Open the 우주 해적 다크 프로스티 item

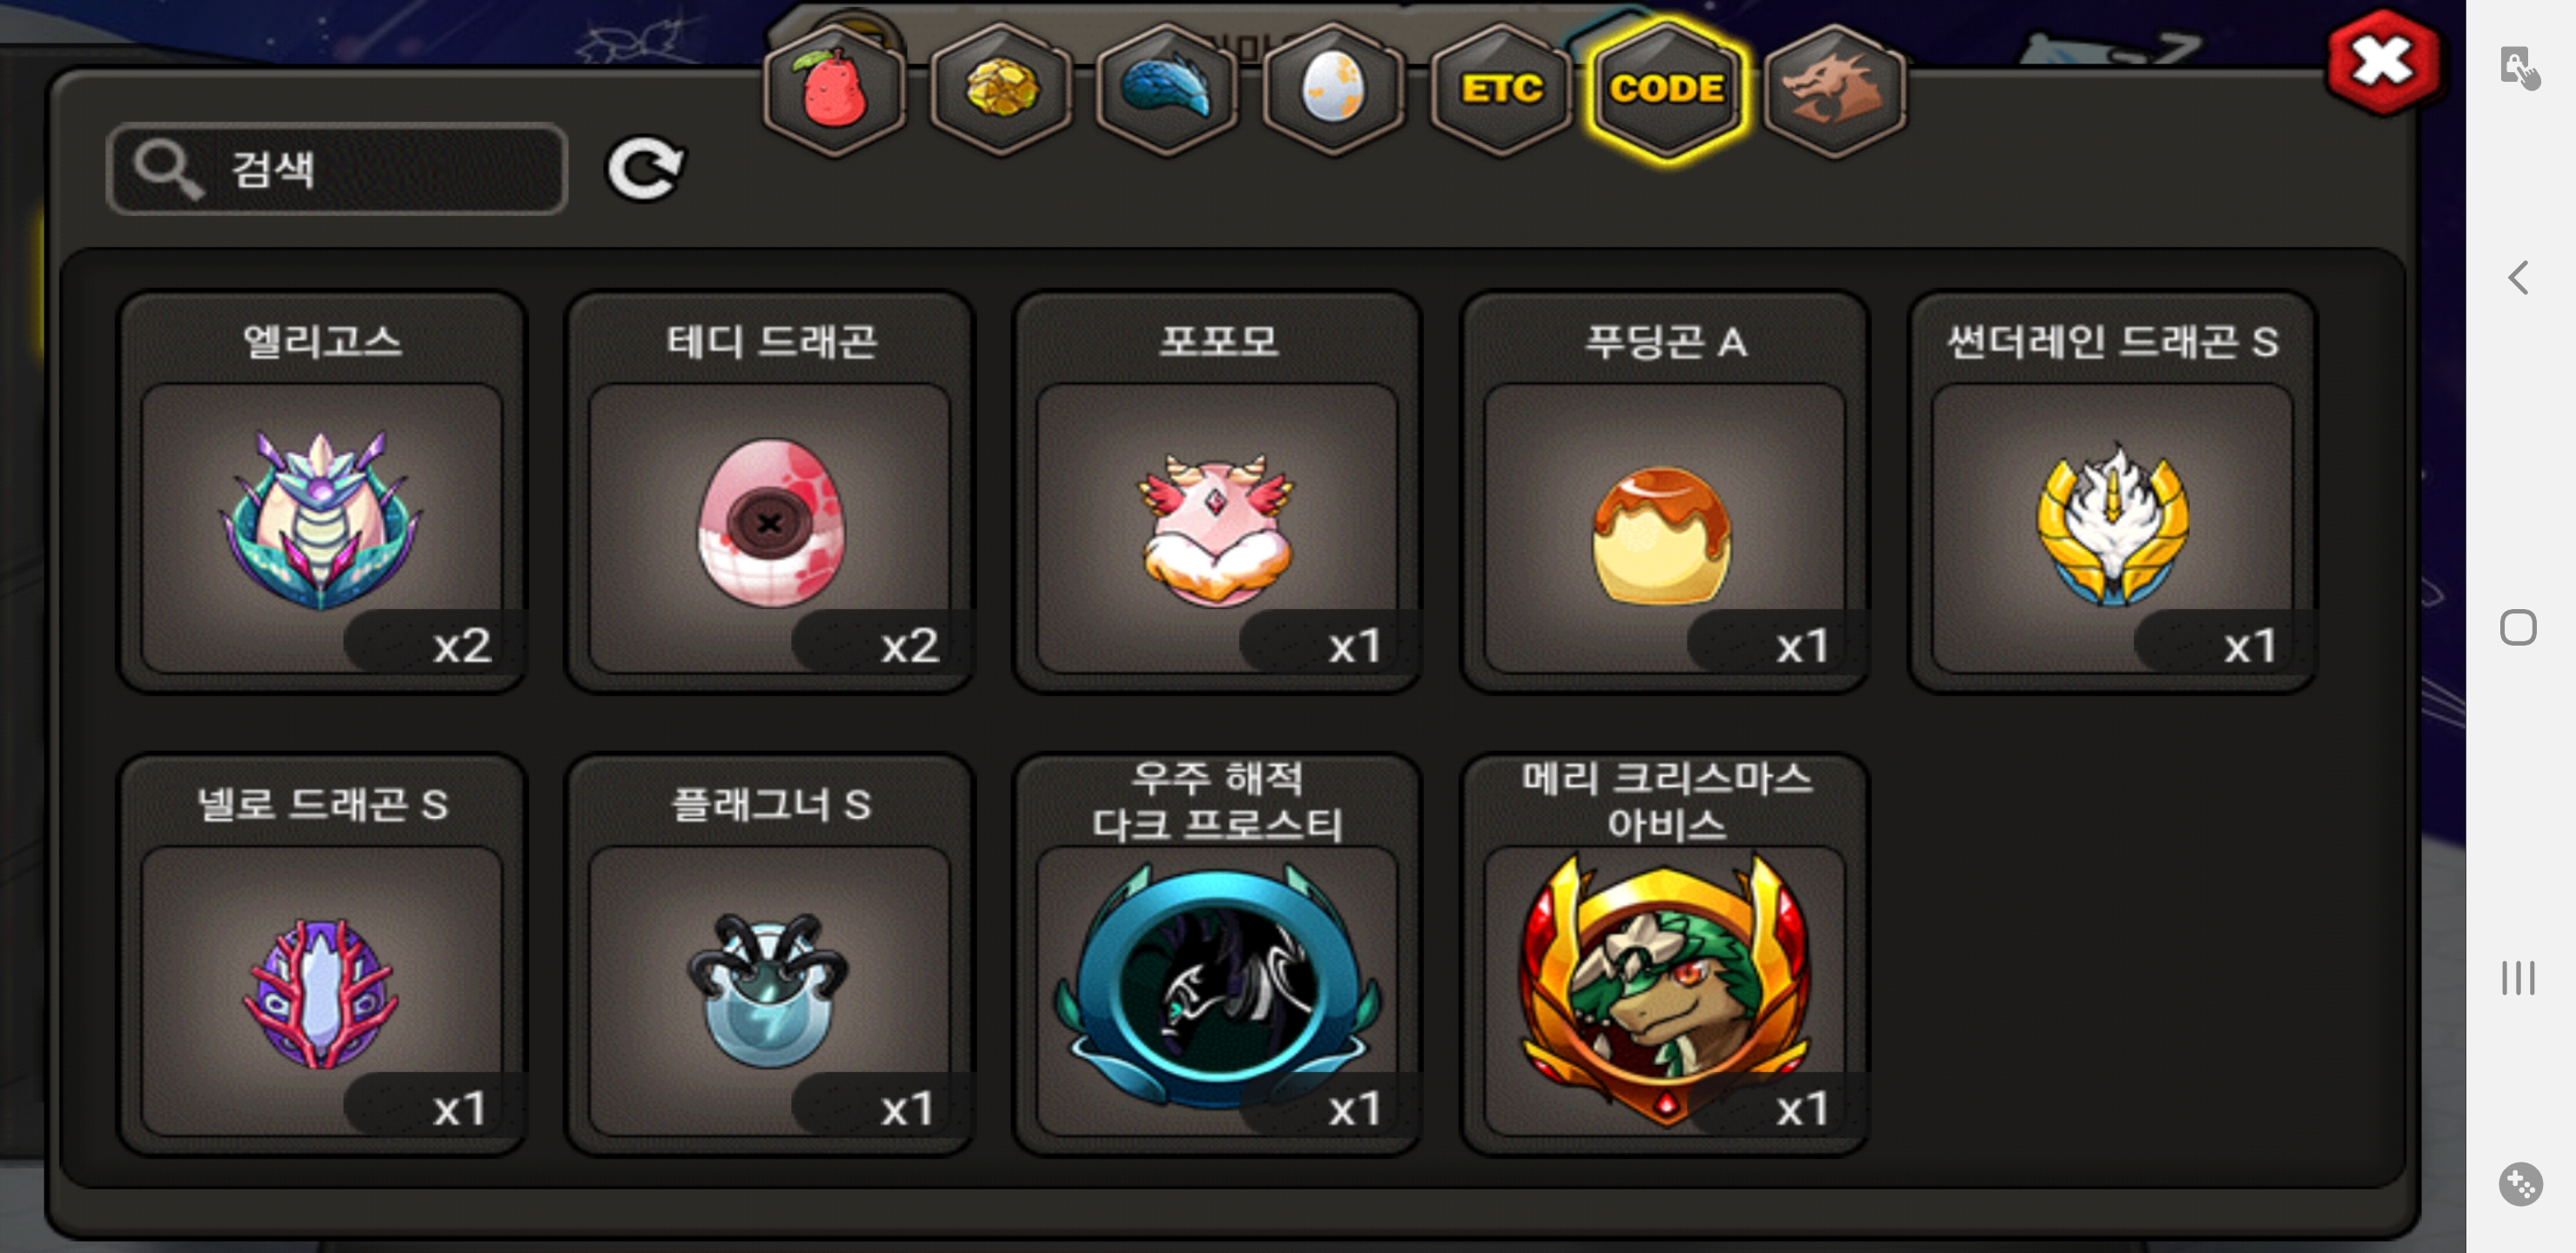(1217, 955)
